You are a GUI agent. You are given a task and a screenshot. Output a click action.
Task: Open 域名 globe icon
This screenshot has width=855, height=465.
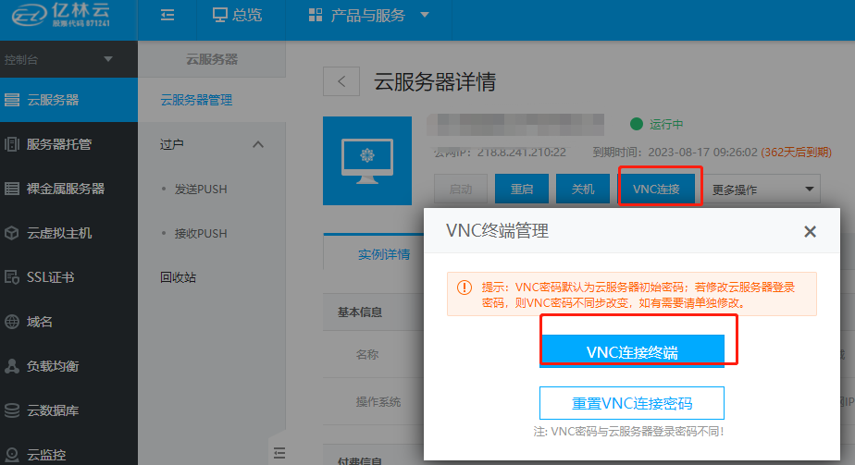[12, 322]
